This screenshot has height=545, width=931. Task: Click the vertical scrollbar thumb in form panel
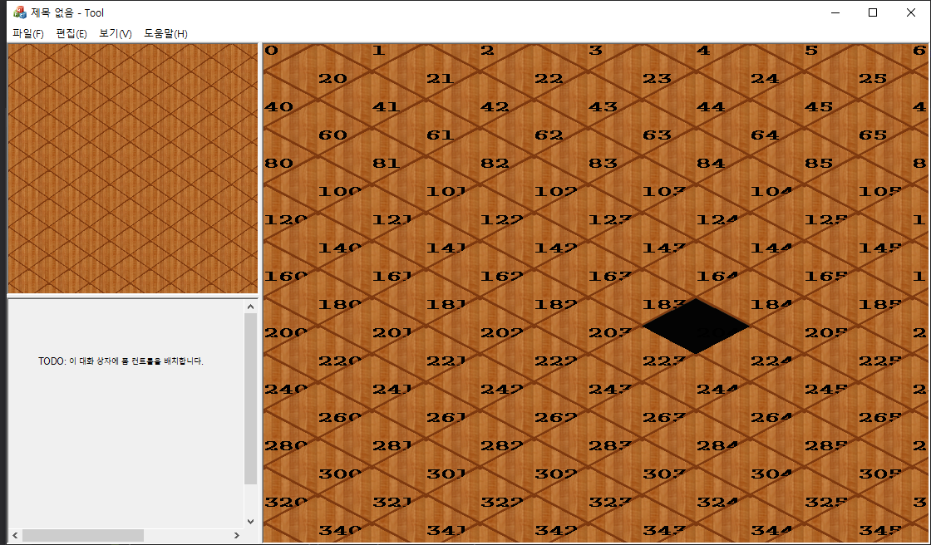[x=250, y=399]
